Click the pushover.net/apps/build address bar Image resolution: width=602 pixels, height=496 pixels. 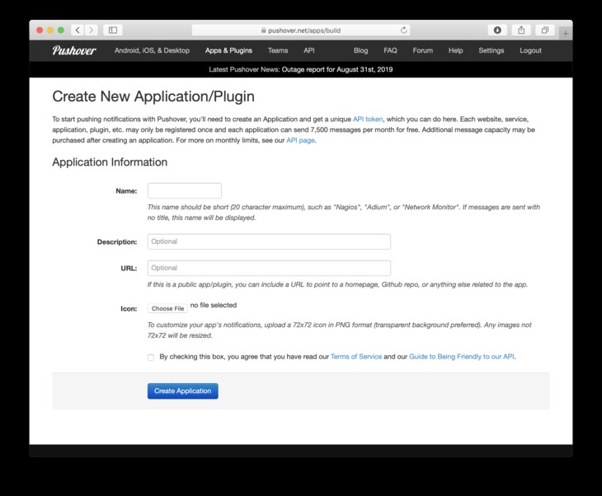[301, 30]
